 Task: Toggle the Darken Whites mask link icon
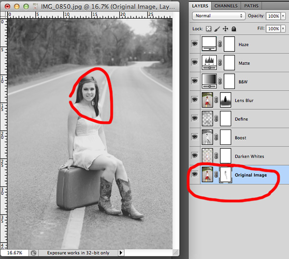pos(216,155)
